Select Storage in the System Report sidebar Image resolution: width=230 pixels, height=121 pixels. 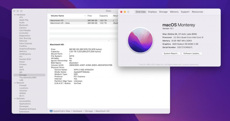coord(30,75)
